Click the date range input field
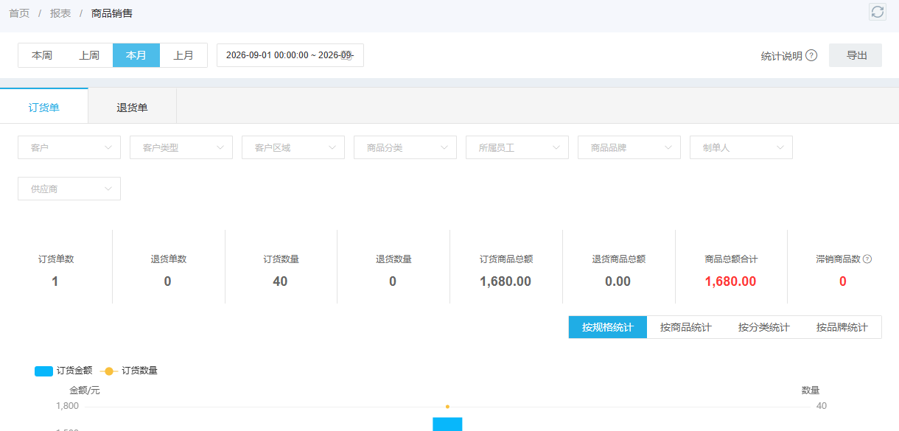899x431 pixels. (290, 55)
